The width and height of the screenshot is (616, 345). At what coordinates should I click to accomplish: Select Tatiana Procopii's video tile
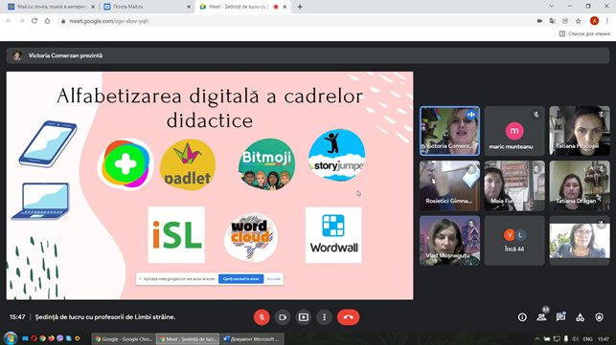coord(580,131)
